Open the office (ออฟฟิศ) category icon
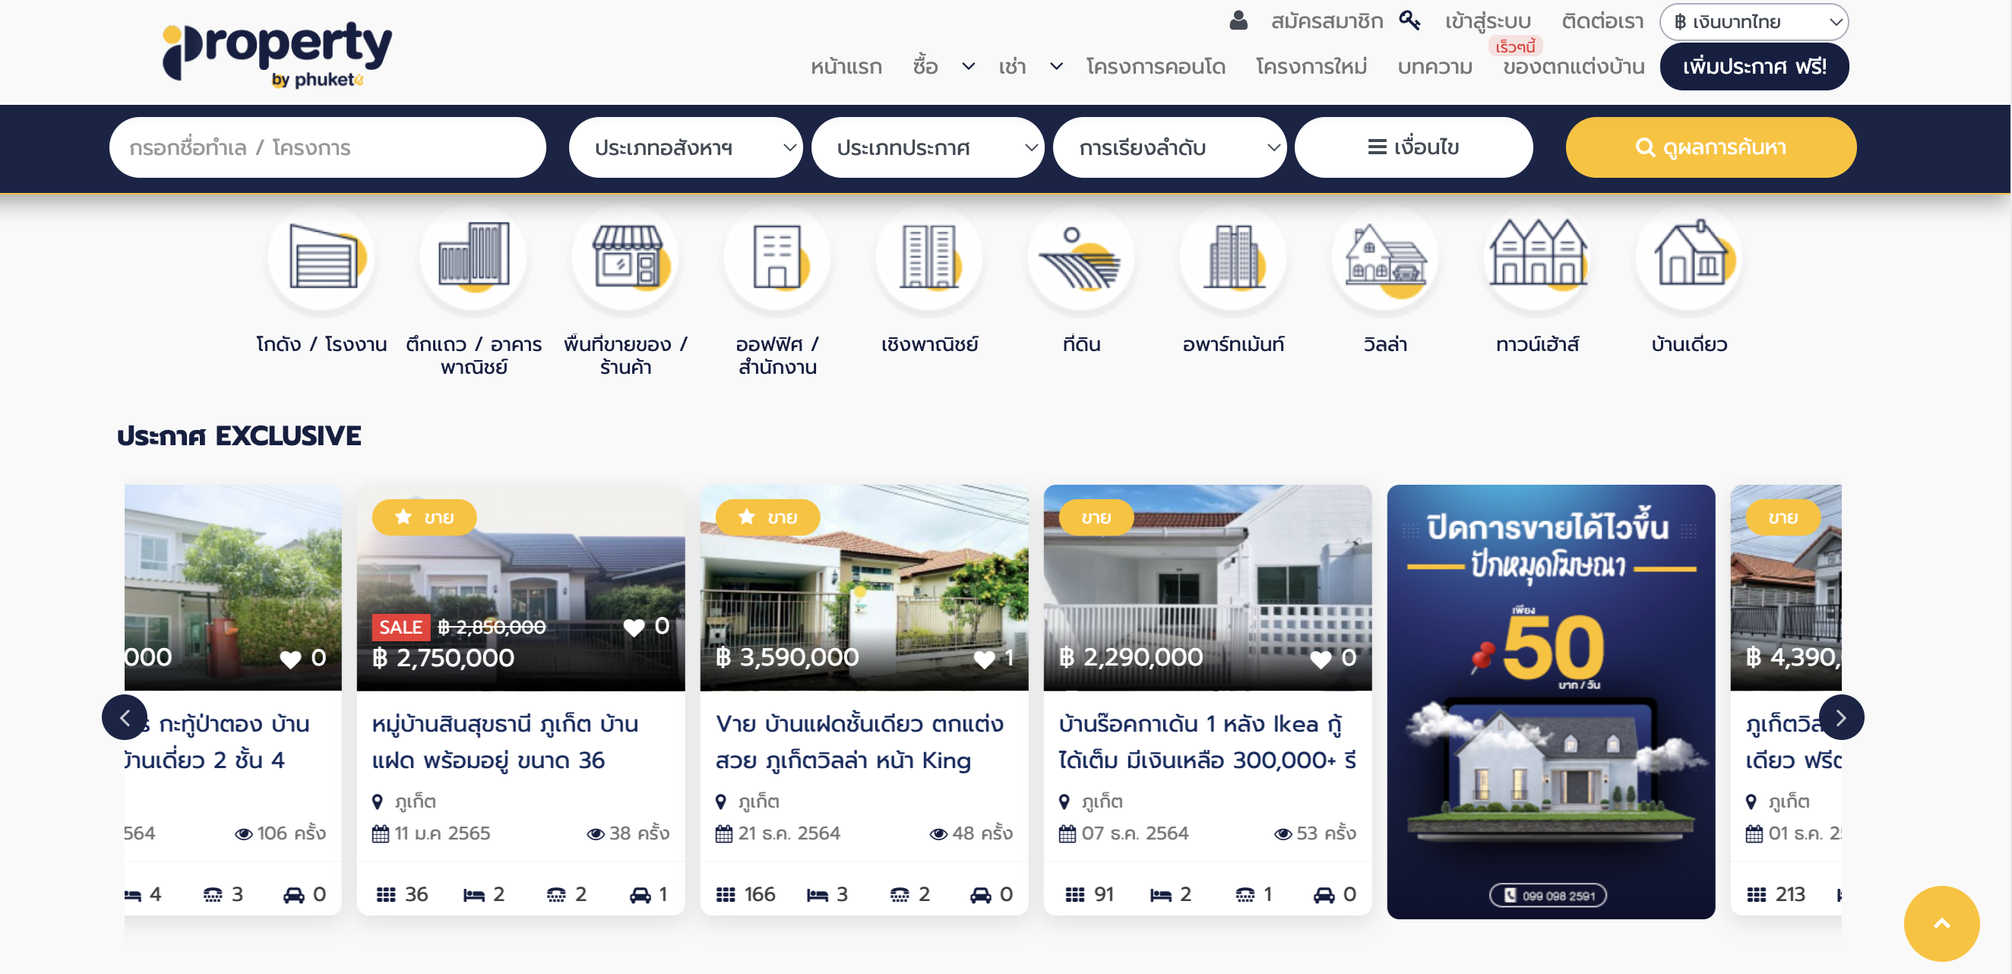This screenshot has width=2012, height=974. (777, 258)
